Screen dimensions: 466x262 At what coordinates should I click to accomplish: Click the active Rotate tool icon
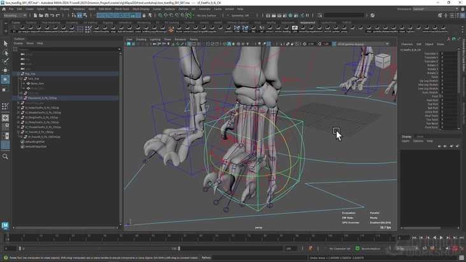pyautogui.click(x=5, y=79)
